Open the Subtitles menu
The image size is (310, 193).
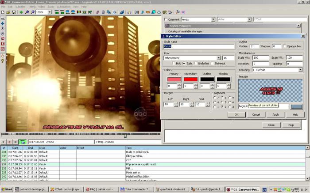pyautogui.click(x=20, y=7)
